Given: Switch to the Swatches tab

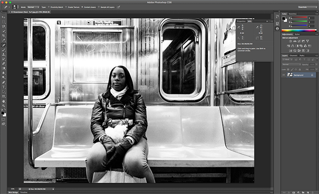Looking at the screenshot, I should (x=293, y=14).
